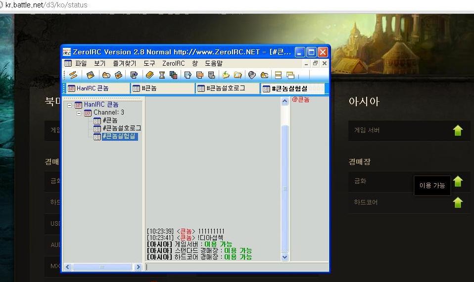The width and height of the screenshot is (474, 282).
Task: Open the ZeroIRC menu
Action: point(174,63)
